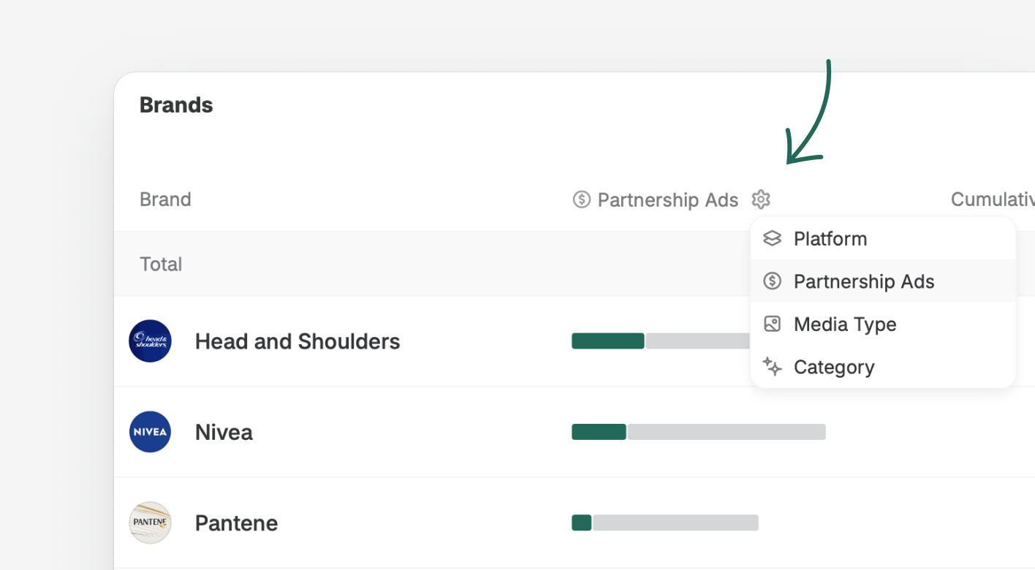Image resolution: width=1035 pixels, height=570 pixels.
Task: Select Platform from the dropdown menu
Action: (830, 239)
